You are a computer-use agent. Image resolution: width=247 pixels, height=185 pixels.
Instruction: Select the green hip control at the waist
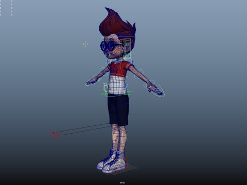tap(116, 94)
